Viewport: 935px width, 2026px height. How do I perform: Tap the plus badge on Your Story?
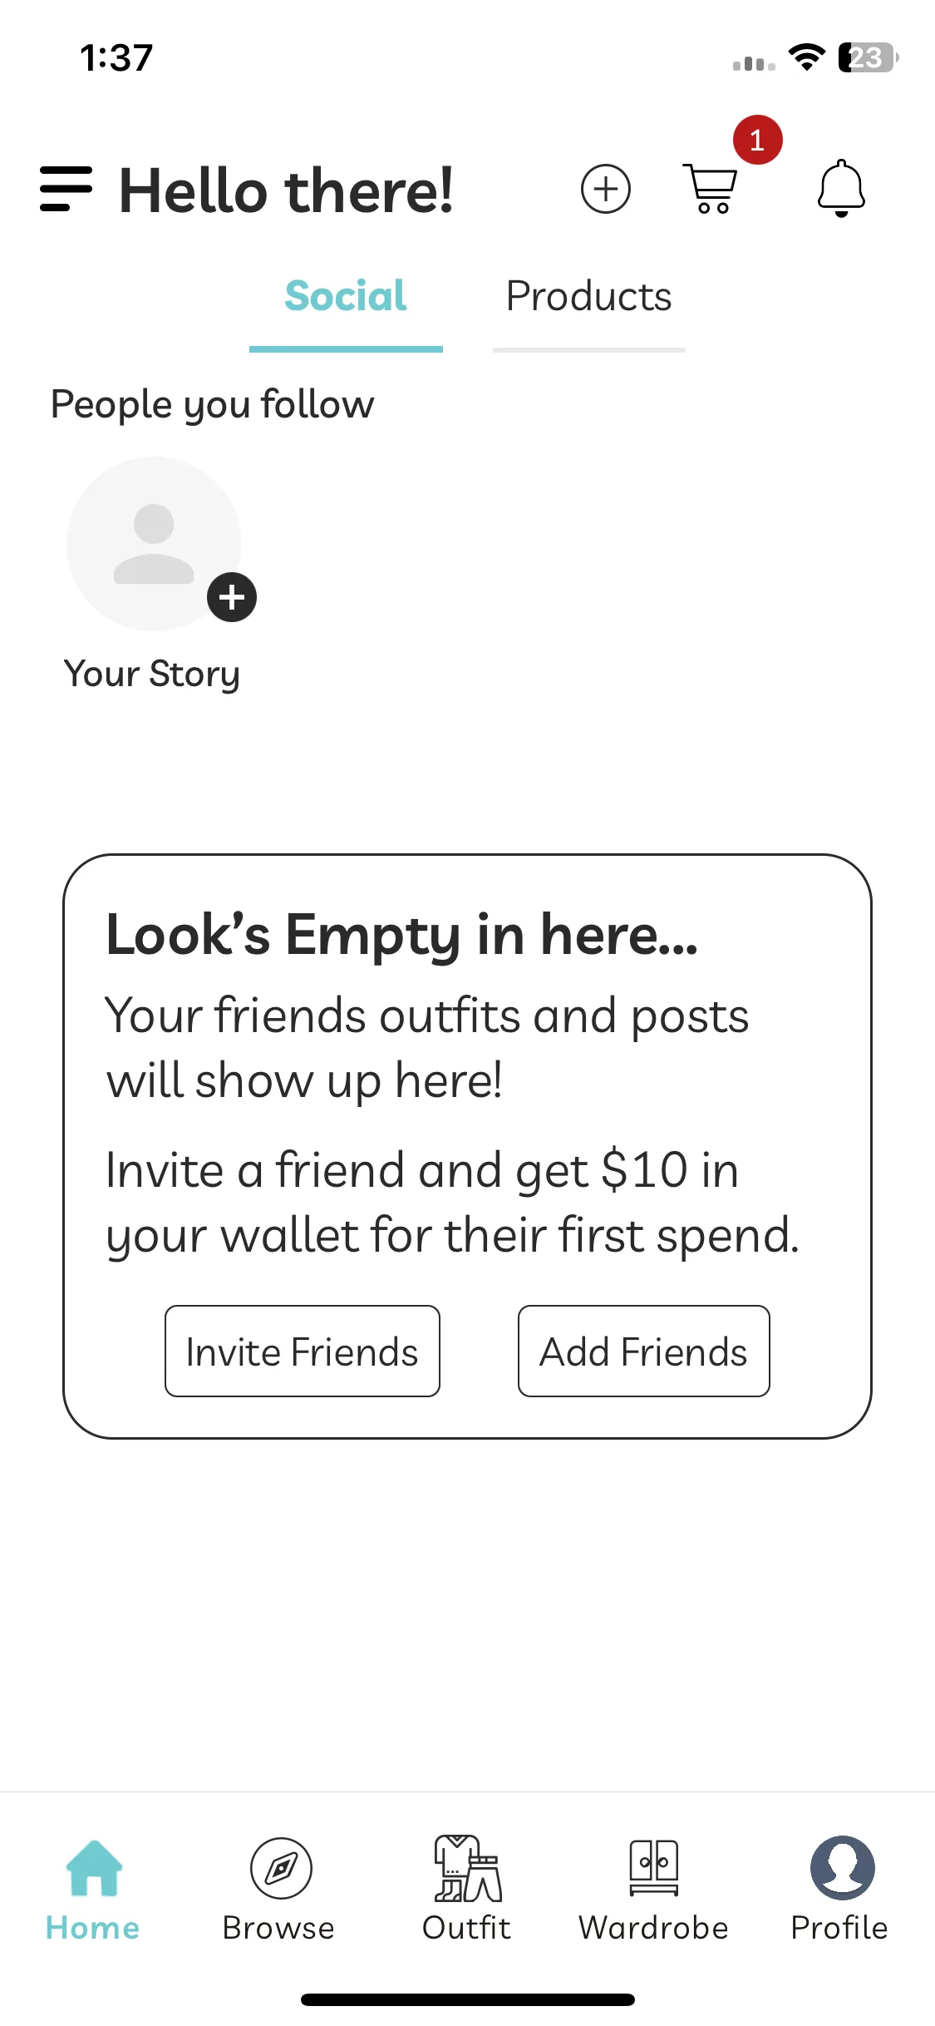coord(232,597)
